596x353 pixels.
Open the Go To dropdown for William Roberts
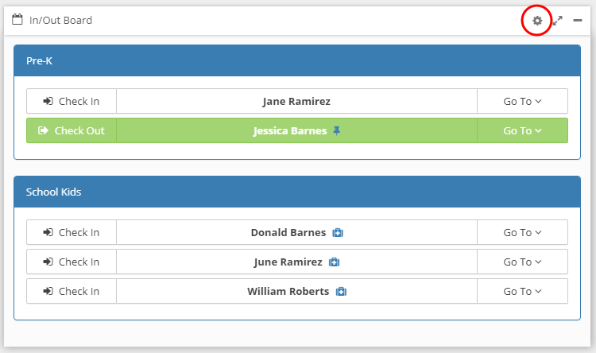pos(522,291)
